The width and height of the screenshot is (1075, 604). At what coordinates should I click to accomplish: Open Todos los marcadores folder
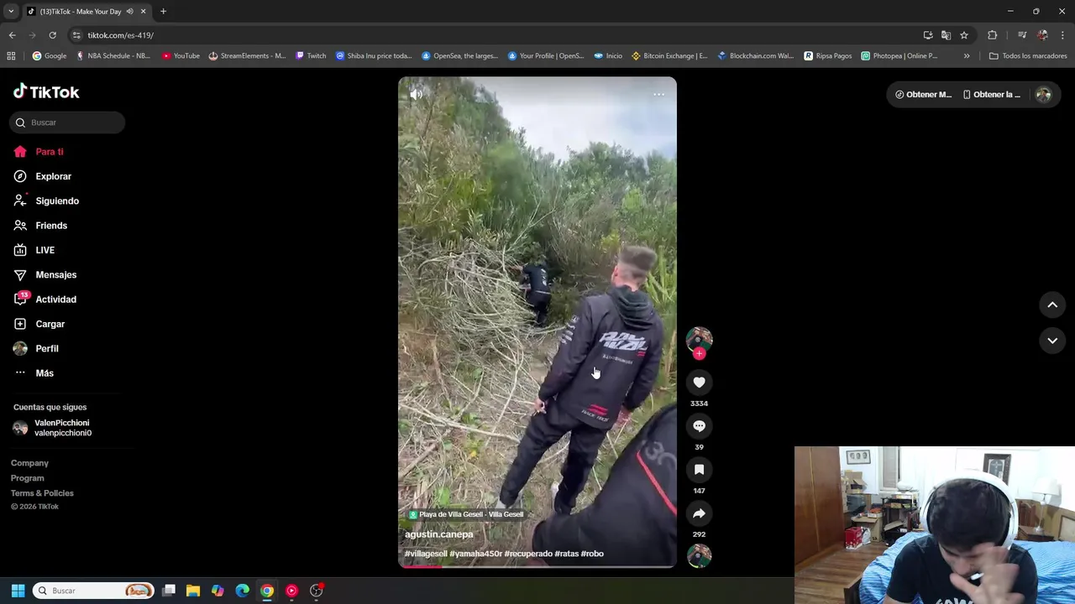click(1028, 56)
